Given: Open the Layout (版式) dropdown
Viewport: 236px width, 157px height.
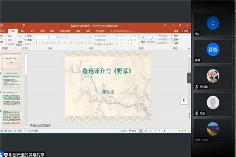Looking at the screenshot, I should click(x=29, y=36).
